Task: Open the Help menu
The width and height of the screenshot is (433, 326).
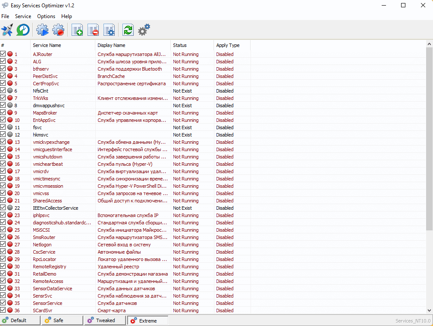Action: 66,16
